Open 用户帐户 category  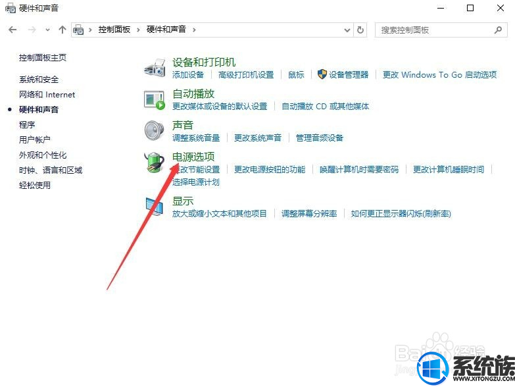pos(34,140)
